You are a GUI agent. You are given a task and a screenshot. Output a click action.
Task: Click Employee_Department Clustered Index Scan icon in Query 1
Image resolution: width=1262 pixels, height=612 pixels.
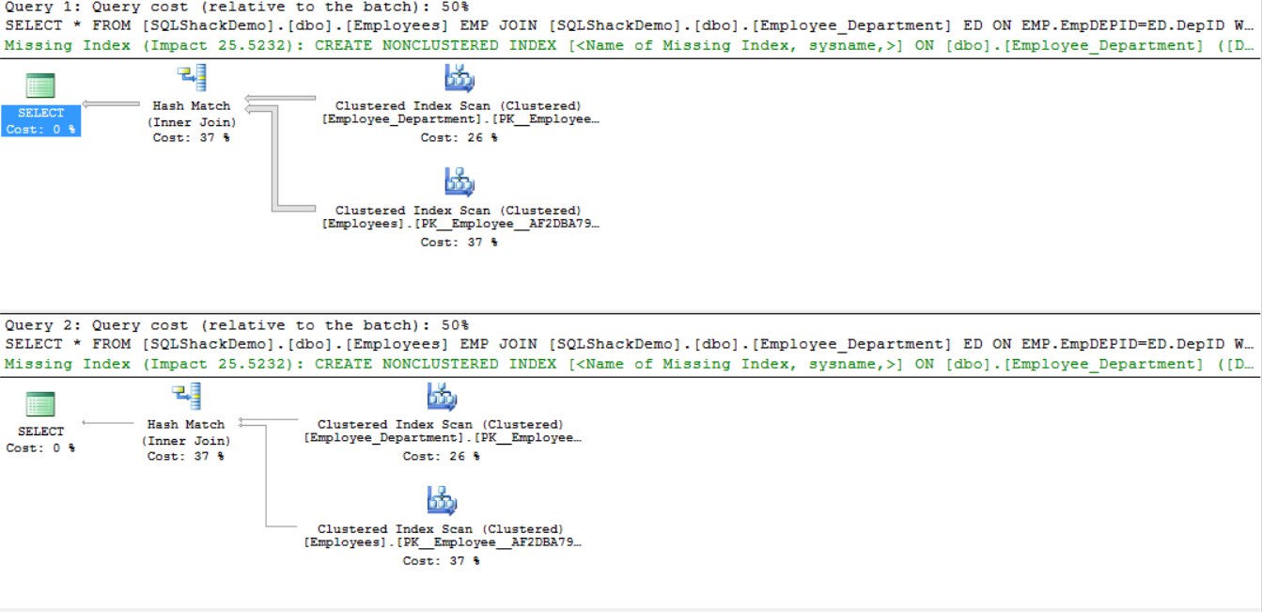tap(459, 79)
